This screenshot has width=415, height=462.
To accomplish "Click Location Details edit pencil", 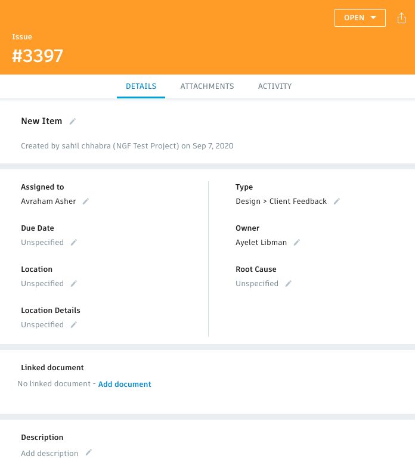I will pyautogui.click(x=74, y=325).
